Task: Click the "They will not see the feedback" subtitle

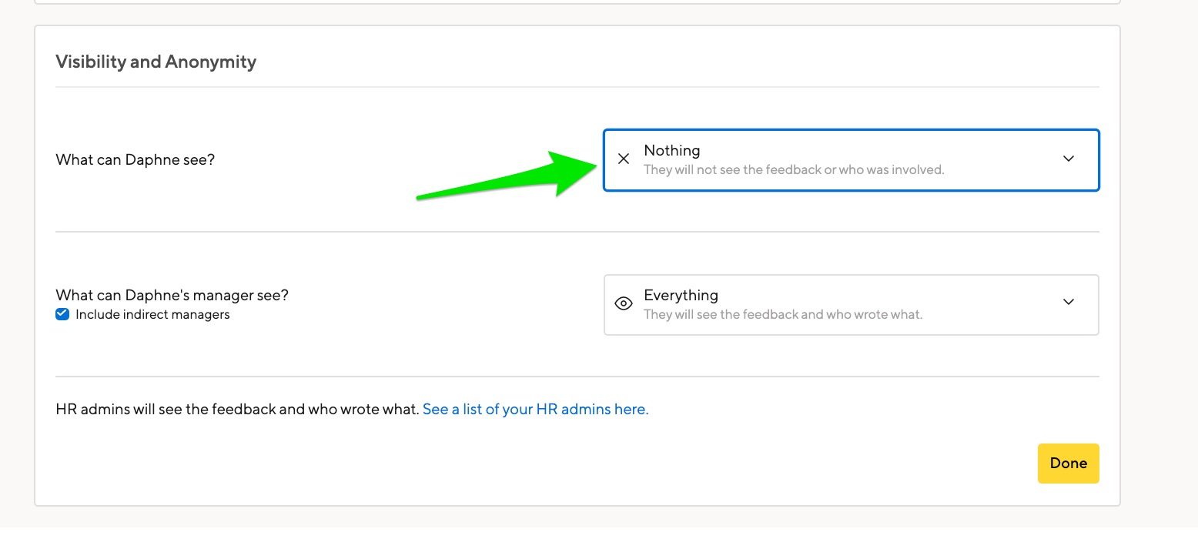Action: tap(794, 169)
